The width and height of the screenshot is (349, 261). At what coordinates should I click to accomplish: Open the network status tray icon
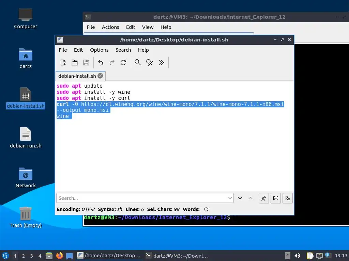point(319,256)
